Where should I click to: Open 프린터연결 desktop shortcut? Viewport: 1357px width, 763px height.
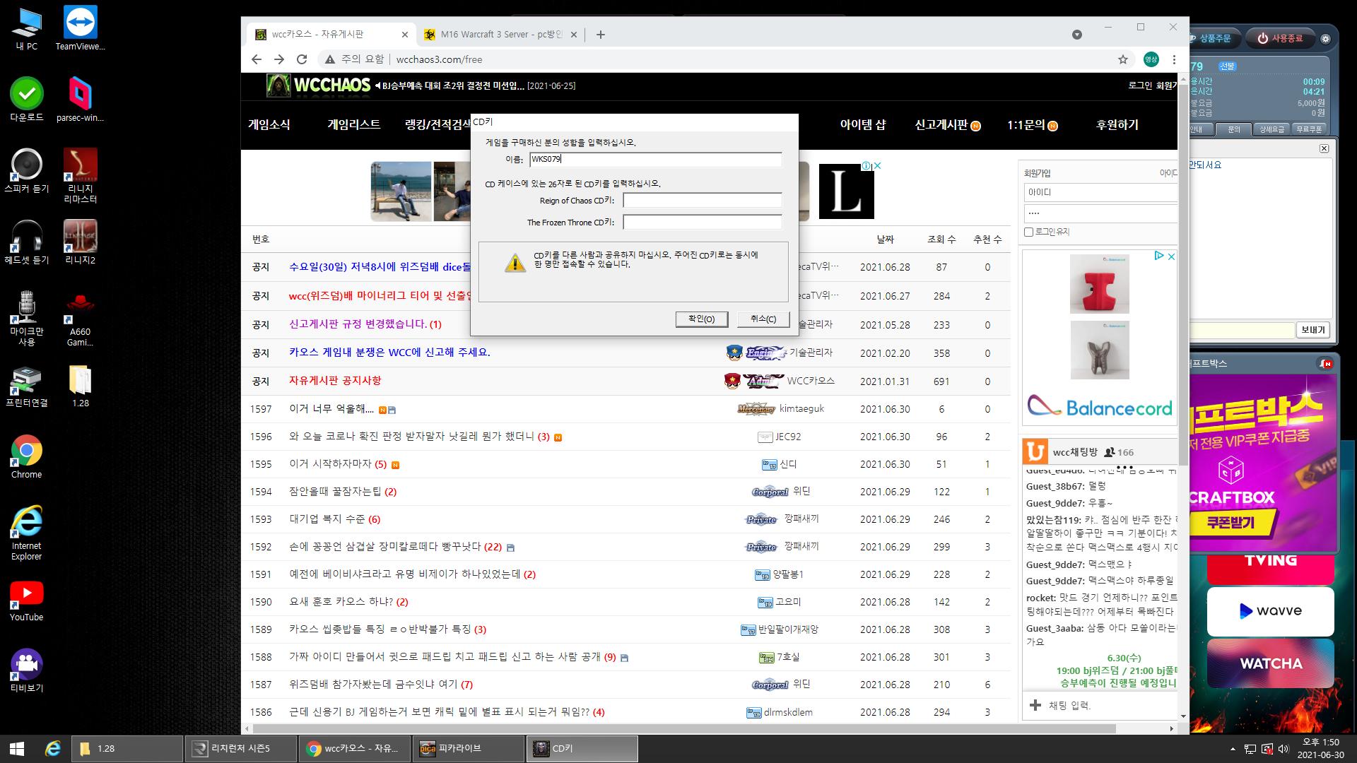(x=27, y=386)
